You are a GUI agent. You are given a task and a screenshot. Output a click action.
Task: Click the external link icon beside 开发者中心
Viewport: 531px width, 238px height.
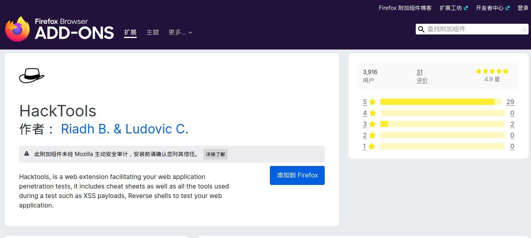point(507,8)
